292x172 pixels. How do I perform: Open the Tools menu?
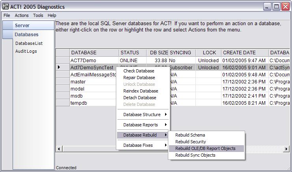coord(38,15)
